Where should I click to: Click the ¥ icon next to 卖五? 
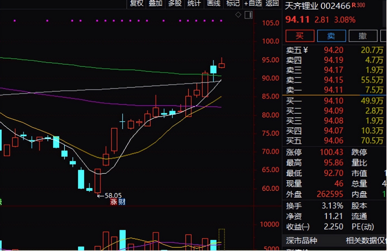[x=305, y=50]
